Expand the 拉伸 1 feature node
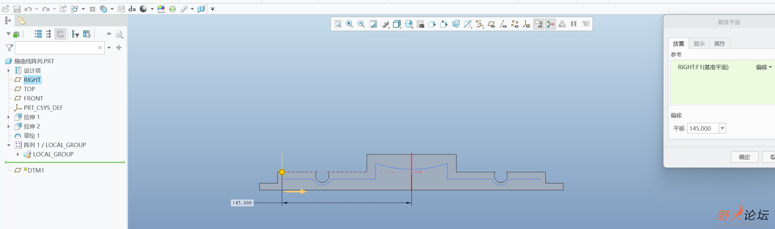Image resolution: width=775 pixels, height=229 pixels. [x=9, y=117]
